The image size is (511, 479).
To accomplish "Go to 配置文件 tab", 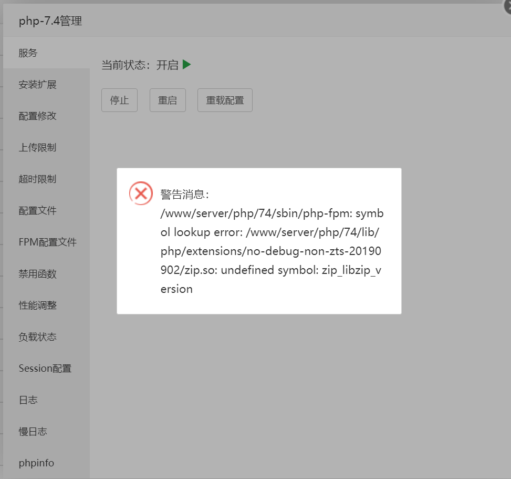I will click(x=46, y=210).
